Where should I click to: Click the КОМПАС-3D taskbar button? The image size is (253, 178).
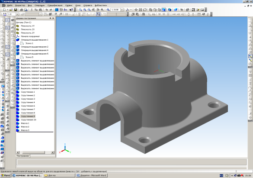click(27, 175)
